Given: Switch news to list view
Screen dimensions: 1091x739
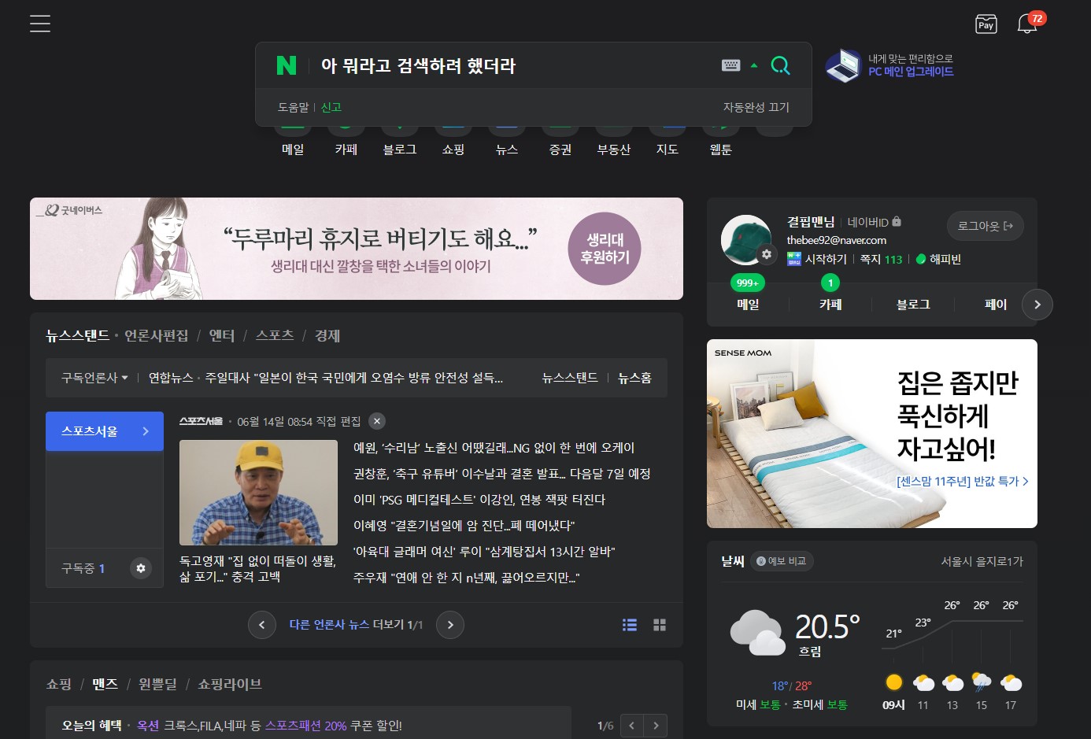Looking at the screenshot, I should click(630, 625).
